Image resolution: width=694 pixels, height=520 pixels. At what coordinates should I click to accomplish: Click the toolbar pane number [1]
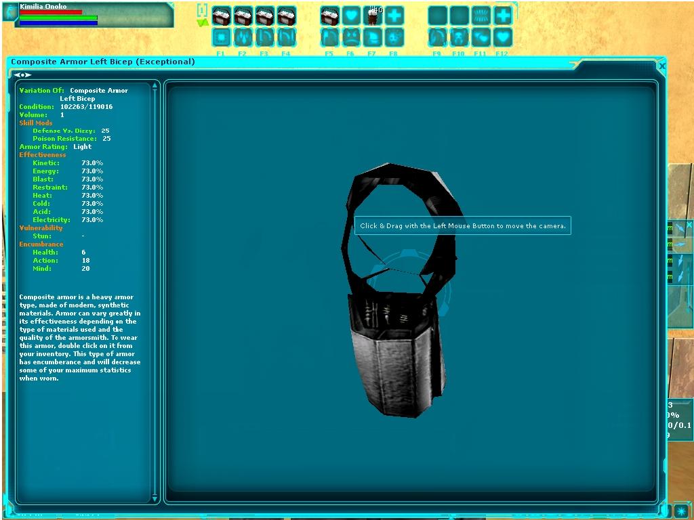[202, 9]
